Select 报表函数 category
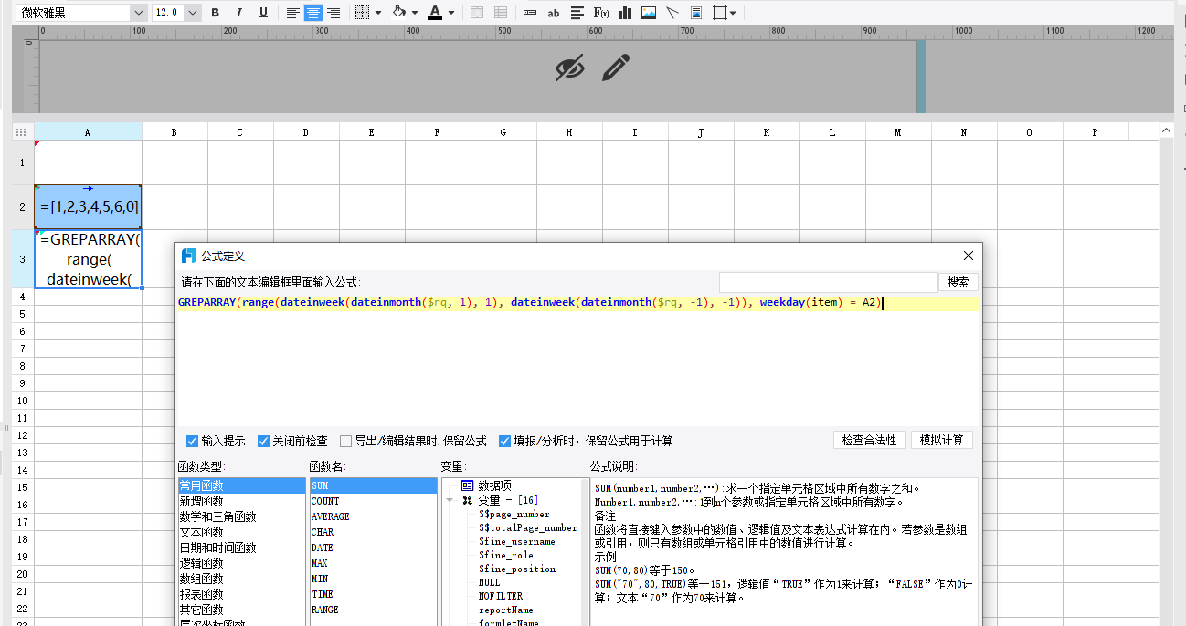 242,594
